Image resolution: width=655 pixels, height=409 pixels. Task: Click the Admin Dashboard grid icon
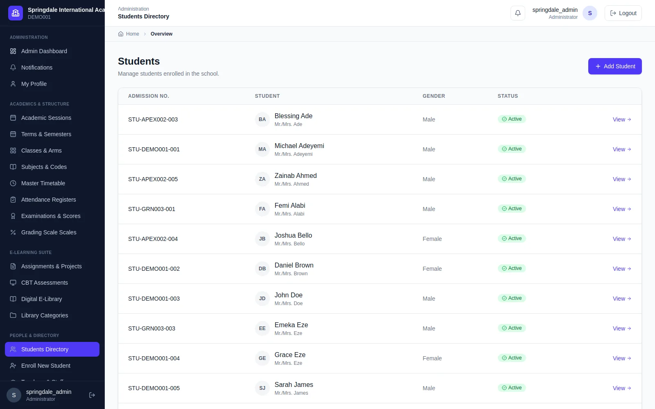click(x=13, y=51)
